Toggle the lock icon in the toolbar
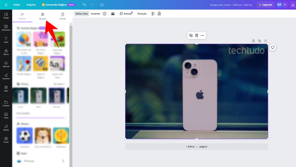This screenshot has height=167, width=296. (159, 14)
